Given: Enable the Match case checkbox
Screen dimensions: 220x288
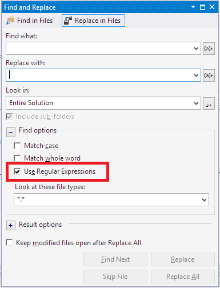Looking at the screenshot, I should click(x=17, y=146).
